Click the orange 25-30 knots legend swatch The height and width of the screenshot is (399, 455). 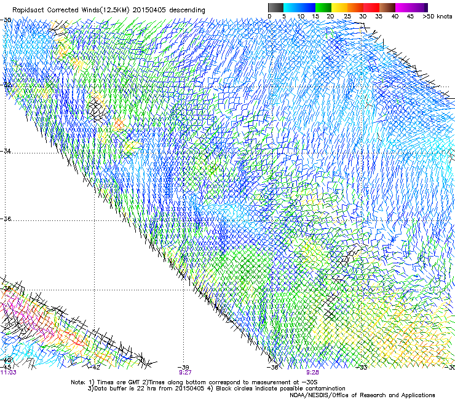(x=355, y=7)
